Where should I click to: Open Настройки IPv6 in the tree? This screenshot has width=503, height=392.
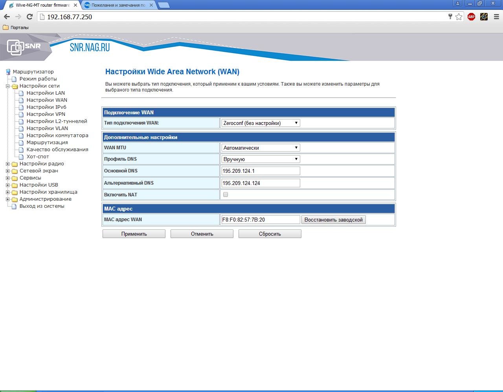tap(46, 107)
